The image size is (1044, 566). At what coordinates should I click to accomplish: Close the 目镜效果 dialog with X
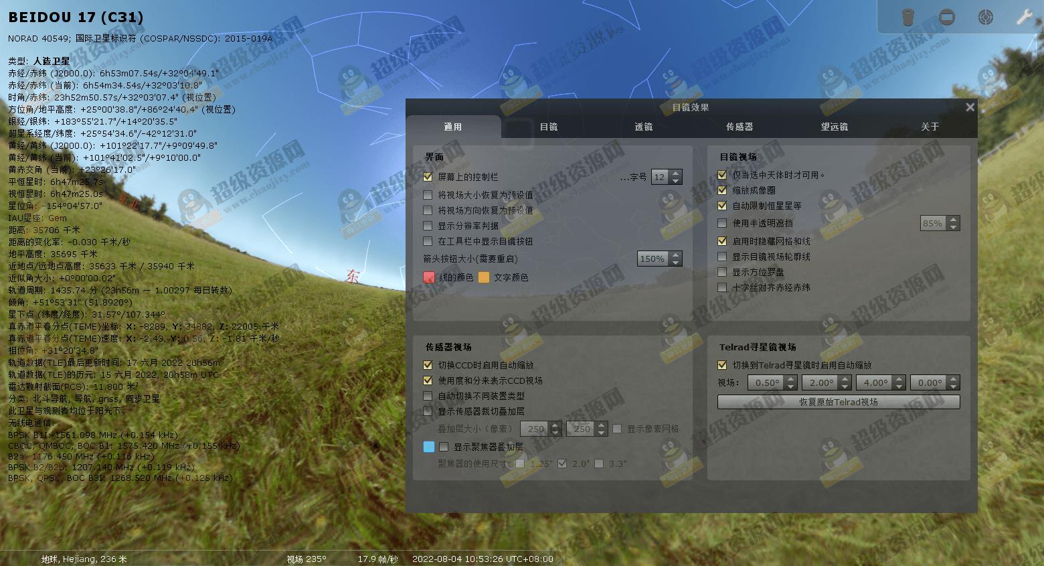[970, 107]
